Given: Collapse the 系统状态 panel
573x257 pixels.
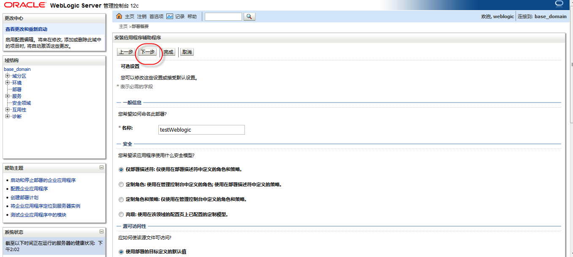Looking at the screenshot, I should pos(101,232).
